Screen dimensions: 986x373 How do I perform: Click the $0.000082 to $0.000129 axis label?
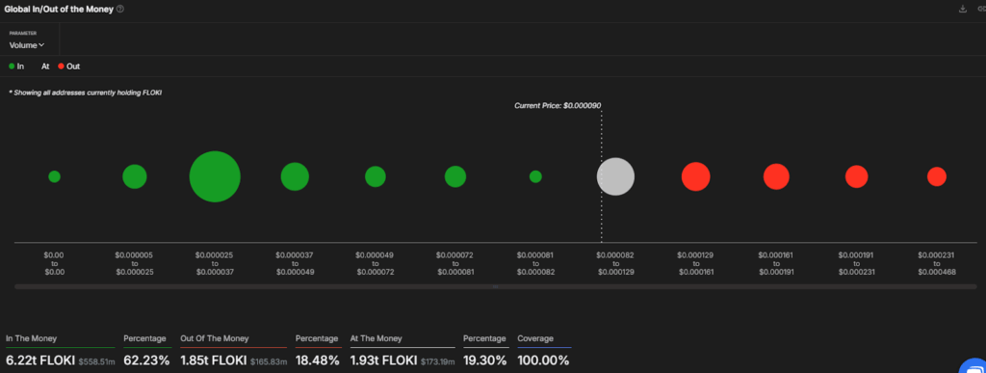(615, 263)
